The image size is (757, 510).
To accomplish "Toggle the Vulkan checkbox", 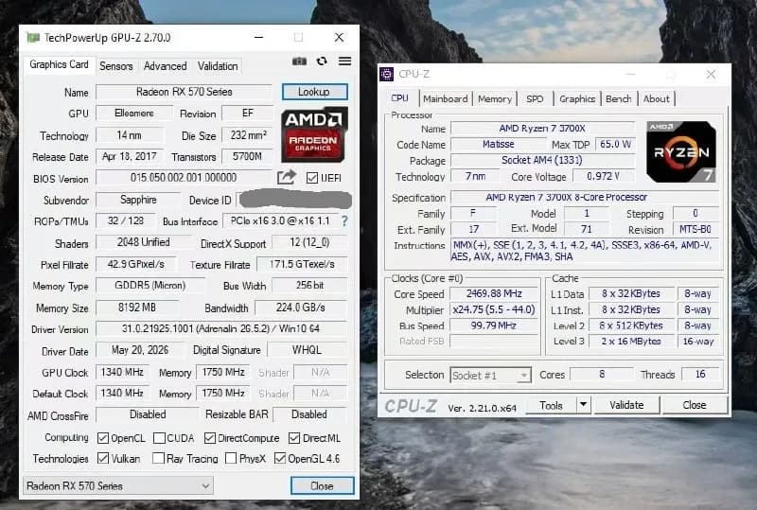I will (103, 458).
